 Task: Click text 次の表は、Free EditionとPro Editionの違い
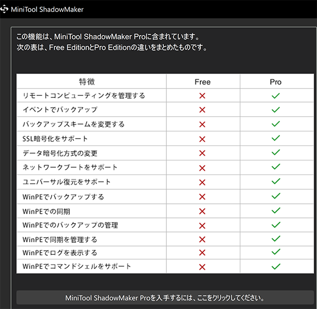click(83, 48)
